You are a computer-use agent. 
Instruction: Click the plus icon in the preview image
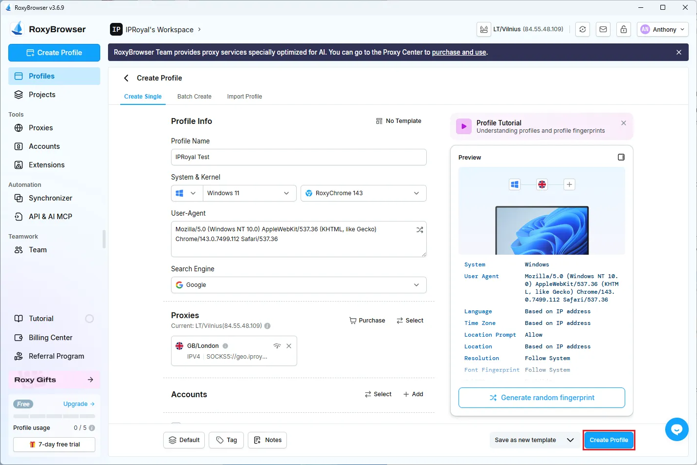point(569,184)
